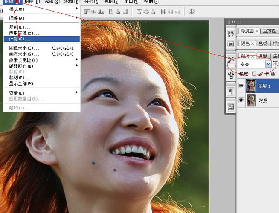Click the distribute right edges icon
Viewport: 279px width, 213px height.
click(177, 12)
